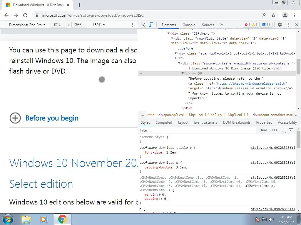Open Chrome's three-dot main menu

[295, 15]
